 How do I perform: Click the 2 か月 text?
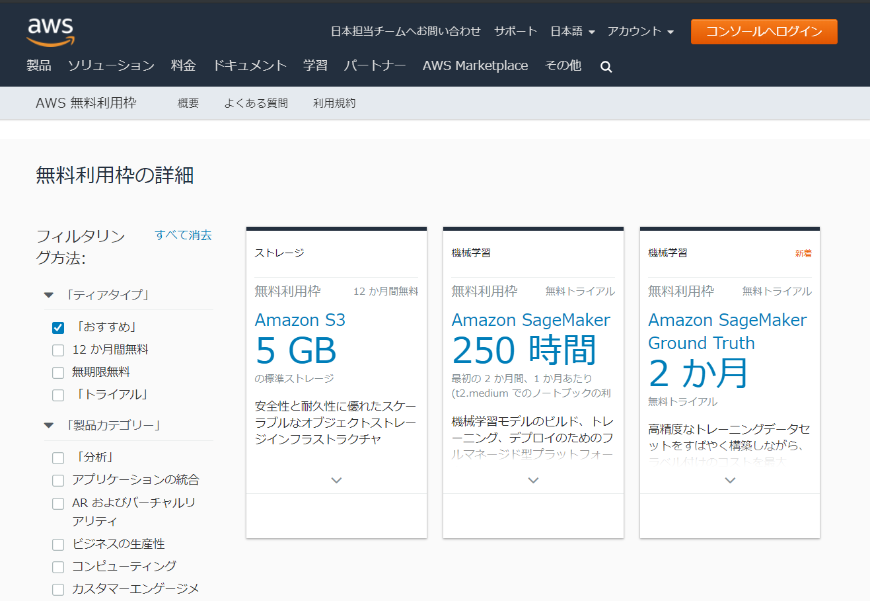pyautogui.click(x=698, y=374)
